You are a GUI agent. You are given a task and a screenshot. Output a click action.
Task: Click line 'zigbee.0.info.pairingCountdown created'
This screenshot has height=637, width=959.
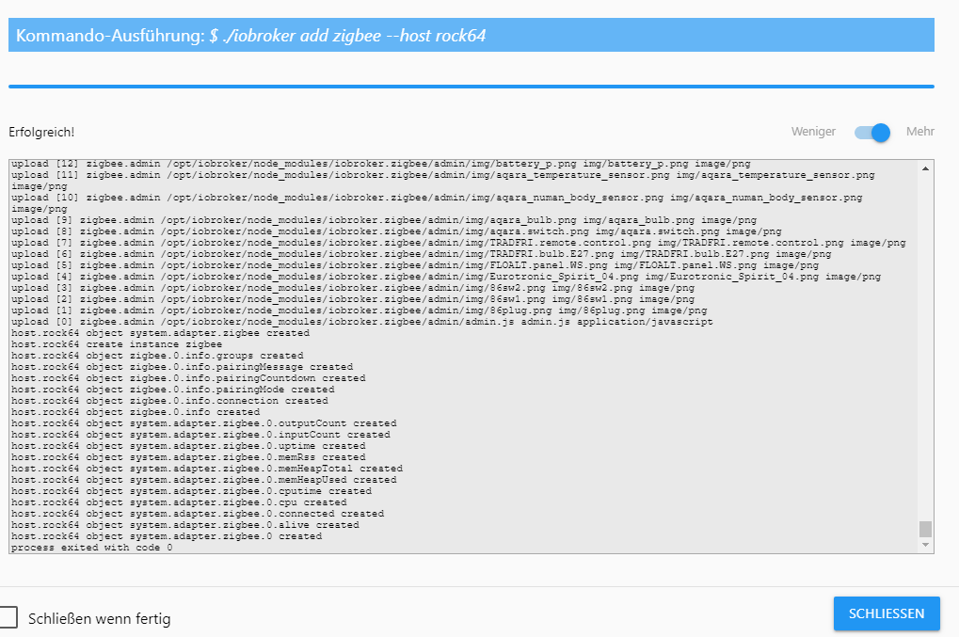click(188, 378)
